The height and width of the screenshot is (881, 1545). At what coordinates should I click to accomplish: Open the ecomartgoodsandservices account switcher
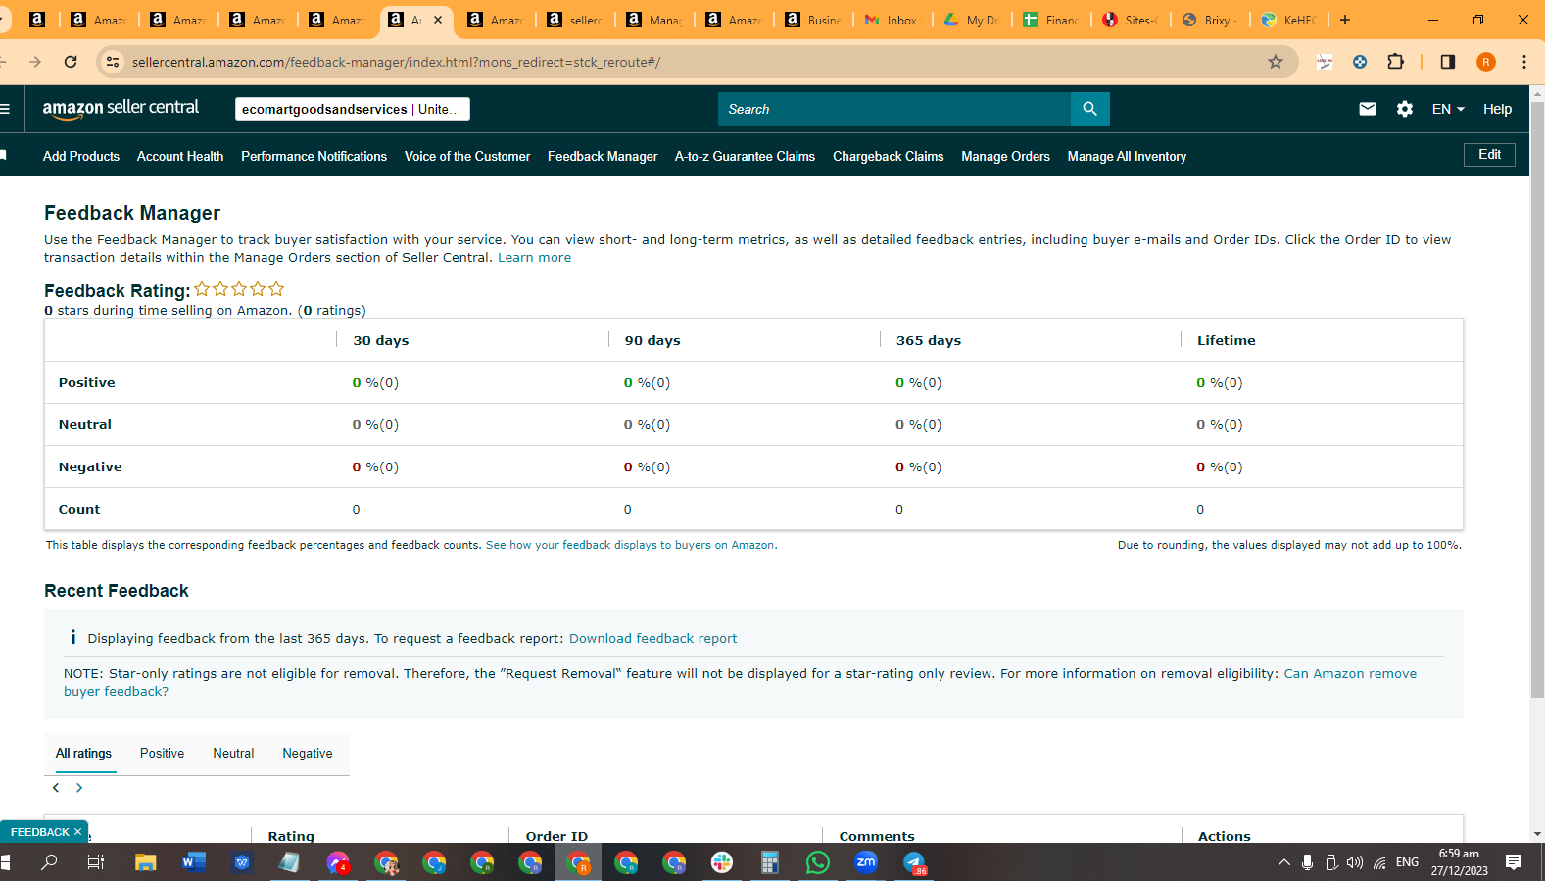click(353, 109)
